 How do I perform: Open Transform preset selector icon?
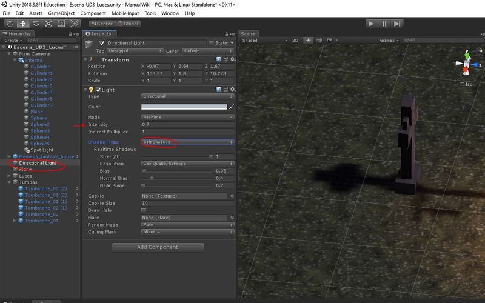coord(226,59)
